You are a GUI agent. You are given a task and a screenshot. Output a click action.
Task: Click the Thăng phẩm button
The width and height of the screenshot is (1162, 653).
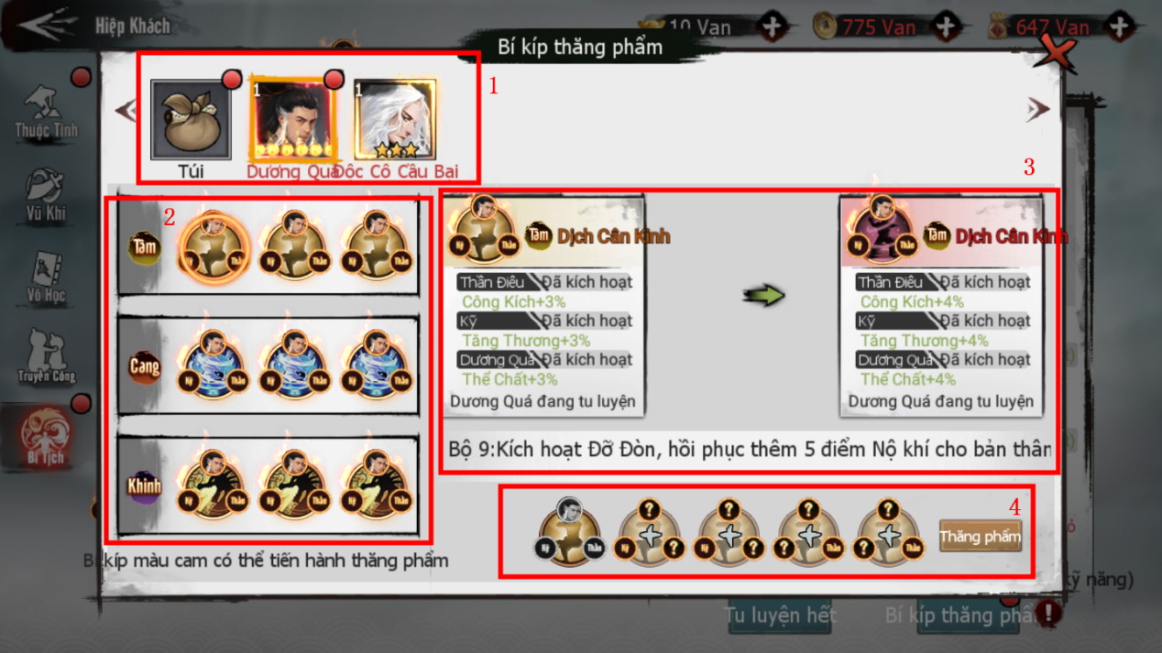click(x=980, y=536)
